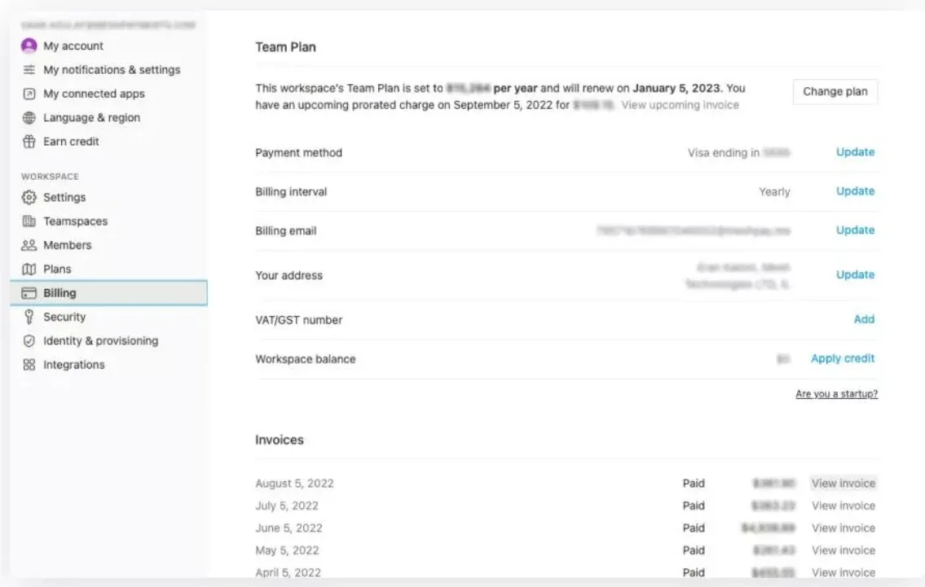Update the Billing email
This screenshot has width=925, height=587.
pyautogui.click(x=855, y=230)
